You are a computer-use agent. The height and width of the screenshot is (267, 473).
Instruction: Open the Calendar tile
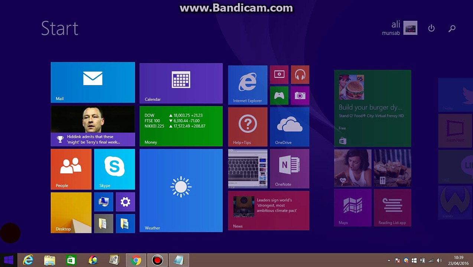click(181, 83)
